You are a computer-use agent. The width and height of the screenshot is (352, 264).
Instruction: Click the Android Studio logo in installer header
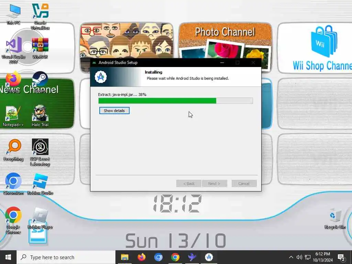(x=101, y=77)
